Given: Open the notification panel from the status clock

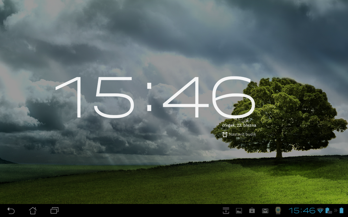Looking at the screenshot, I should pyautogui.click(x=303, y=210).
